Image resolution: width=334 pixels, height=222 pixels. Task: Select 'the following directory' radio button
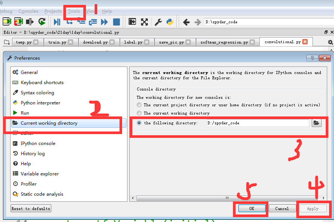(x=139, y=123)
